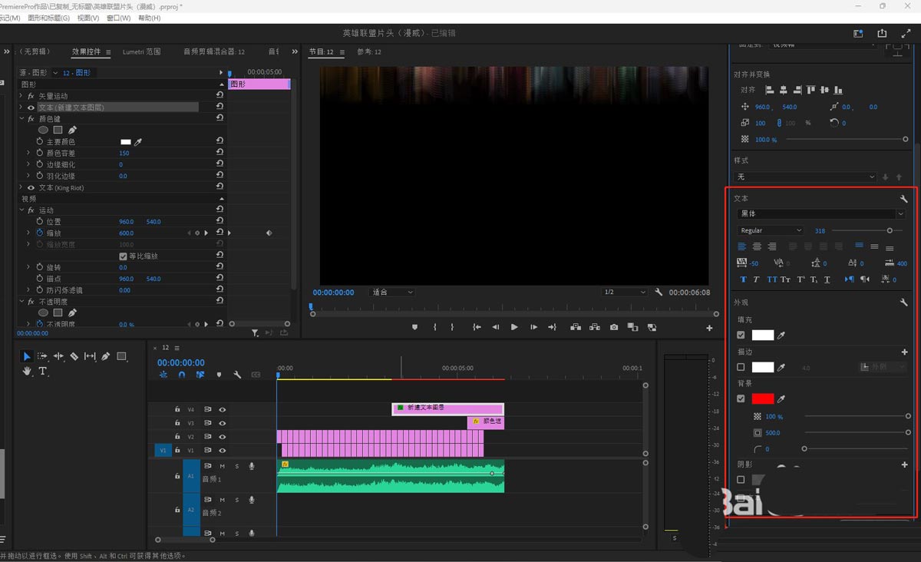Enable the stroke (描边) checkbox
Image resolution: width=921 pixels, height=562 pixels.
741,368
